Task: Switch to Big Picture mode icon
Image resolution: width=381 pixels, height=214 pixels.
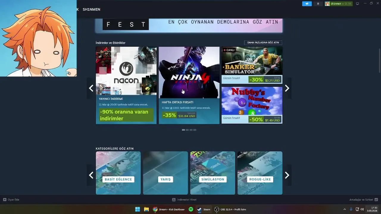Action: 357,4
